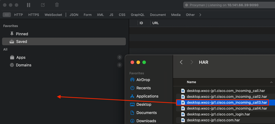Click the AirDrop icon in Finder
This screenshot has width=275, height=124.
(132, 80)
